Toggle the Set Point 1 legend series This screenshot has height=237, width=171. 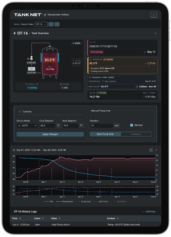101,201
